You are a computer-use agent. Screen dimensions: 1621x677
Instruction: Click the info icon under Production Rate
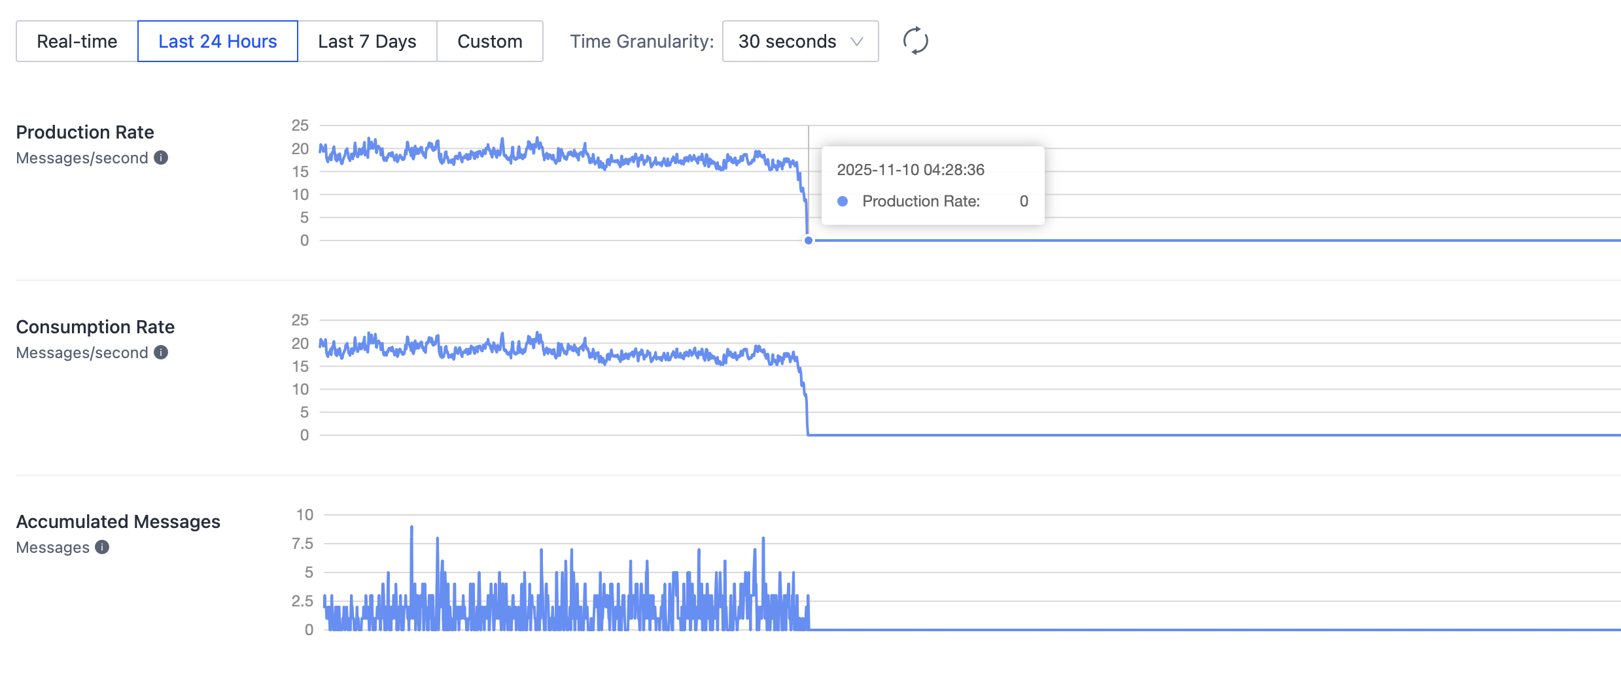coord(161,157)
